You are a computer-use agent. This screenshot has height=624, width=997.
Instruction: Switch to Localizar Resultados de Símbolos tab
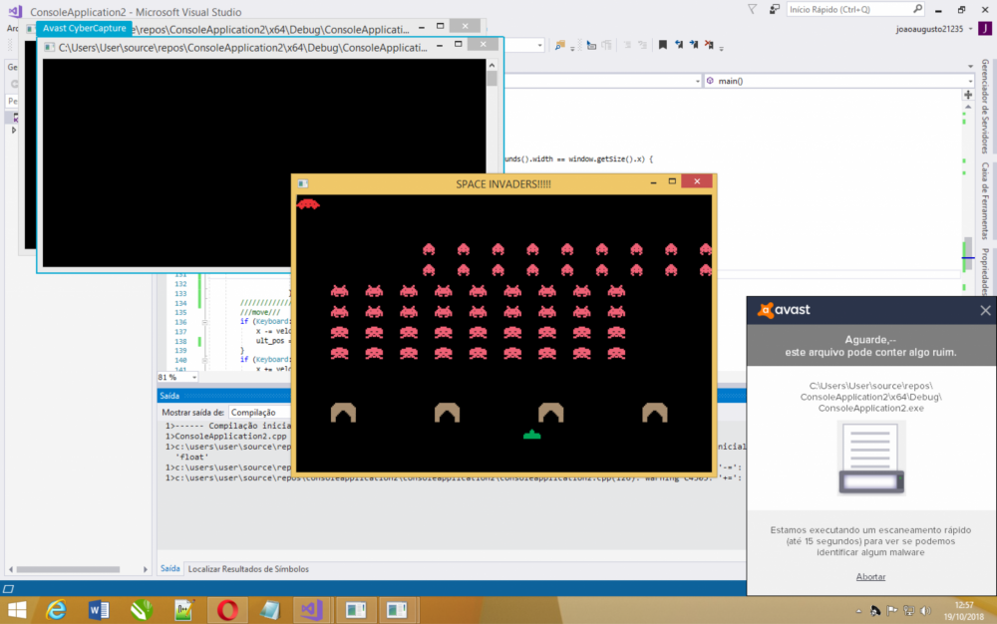click(x=248, y=569)
